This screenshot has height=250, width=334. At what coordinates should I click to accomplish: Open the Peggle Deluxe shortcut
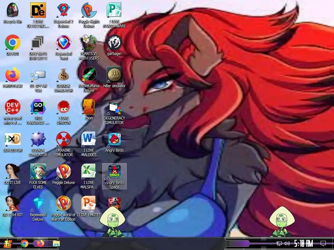[x=64, y=171]
